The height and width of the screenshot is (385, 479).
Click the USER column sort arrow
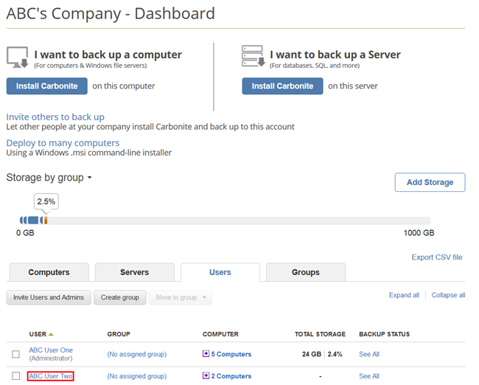point(51,335)
